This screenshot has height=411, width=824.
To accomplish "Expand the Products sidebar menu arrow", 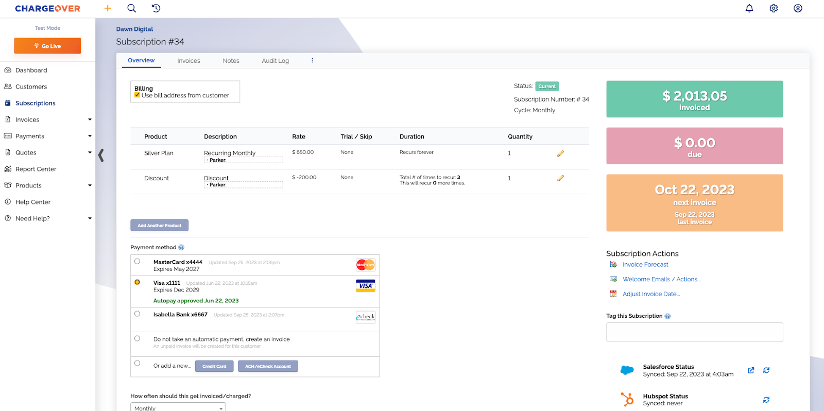I will pos(90,185).
